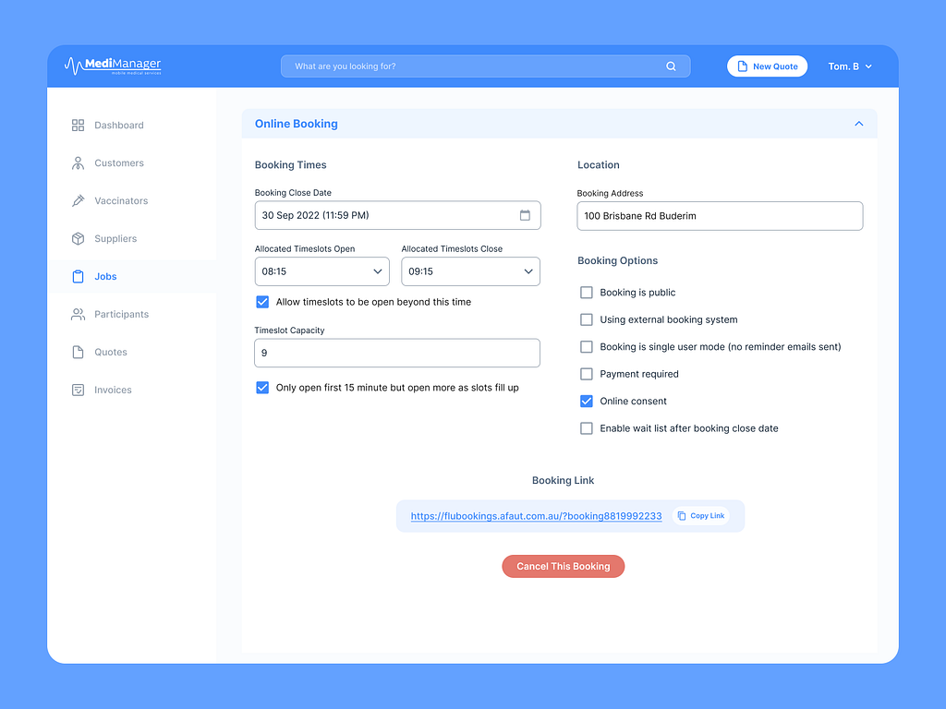Check Booking is single user mode
Viewport: 946px width, 709px height.
[587, 347]
